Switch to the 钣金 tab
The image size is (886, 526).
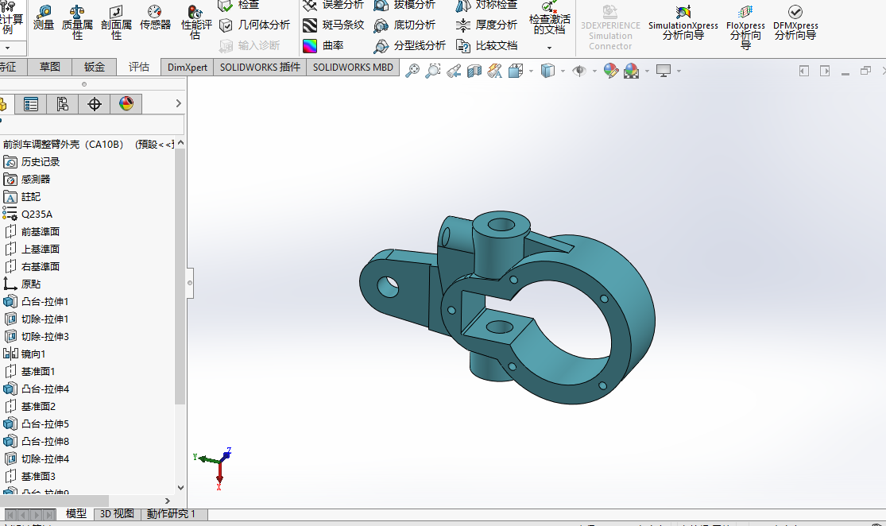click(x=95, y=68)
